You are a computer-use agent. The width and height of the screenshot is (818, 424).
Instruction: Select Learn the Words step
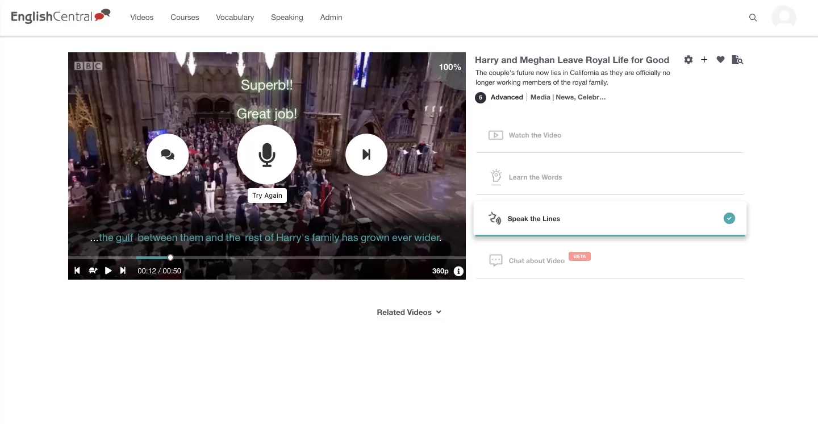click(610, 177)
